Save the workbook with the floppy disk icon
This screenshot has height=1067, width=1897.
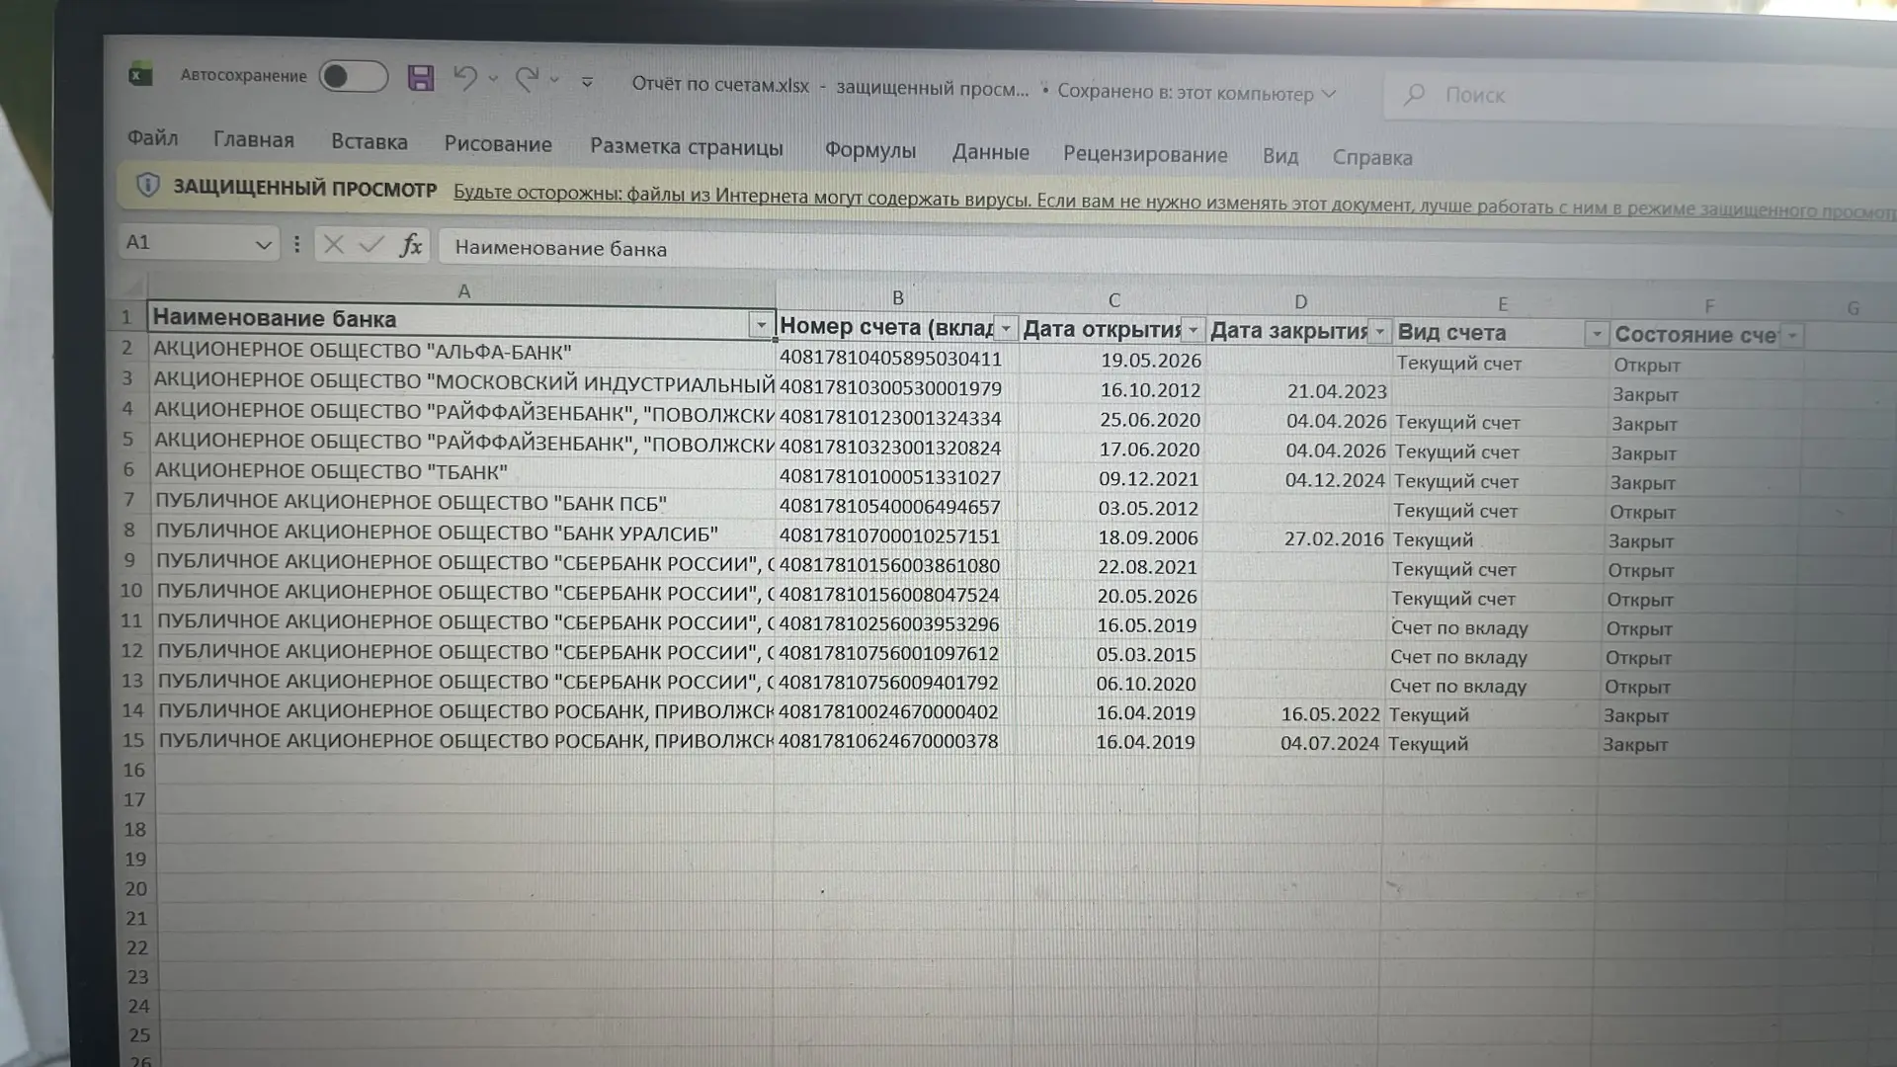coord(421,78)
